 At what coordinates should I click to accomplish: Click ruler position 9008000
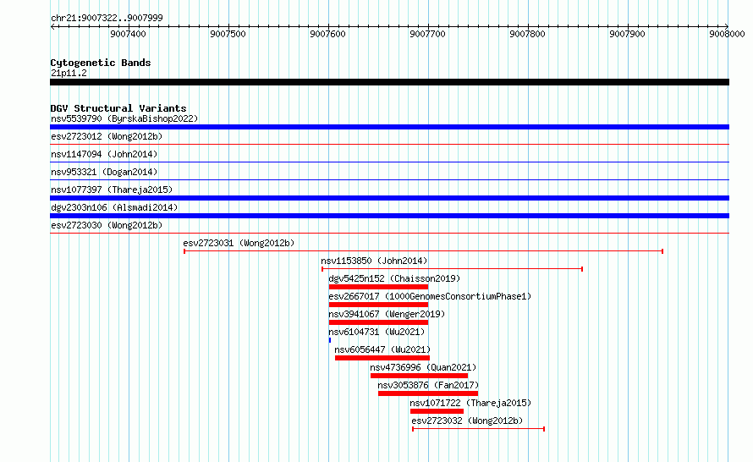727,34
